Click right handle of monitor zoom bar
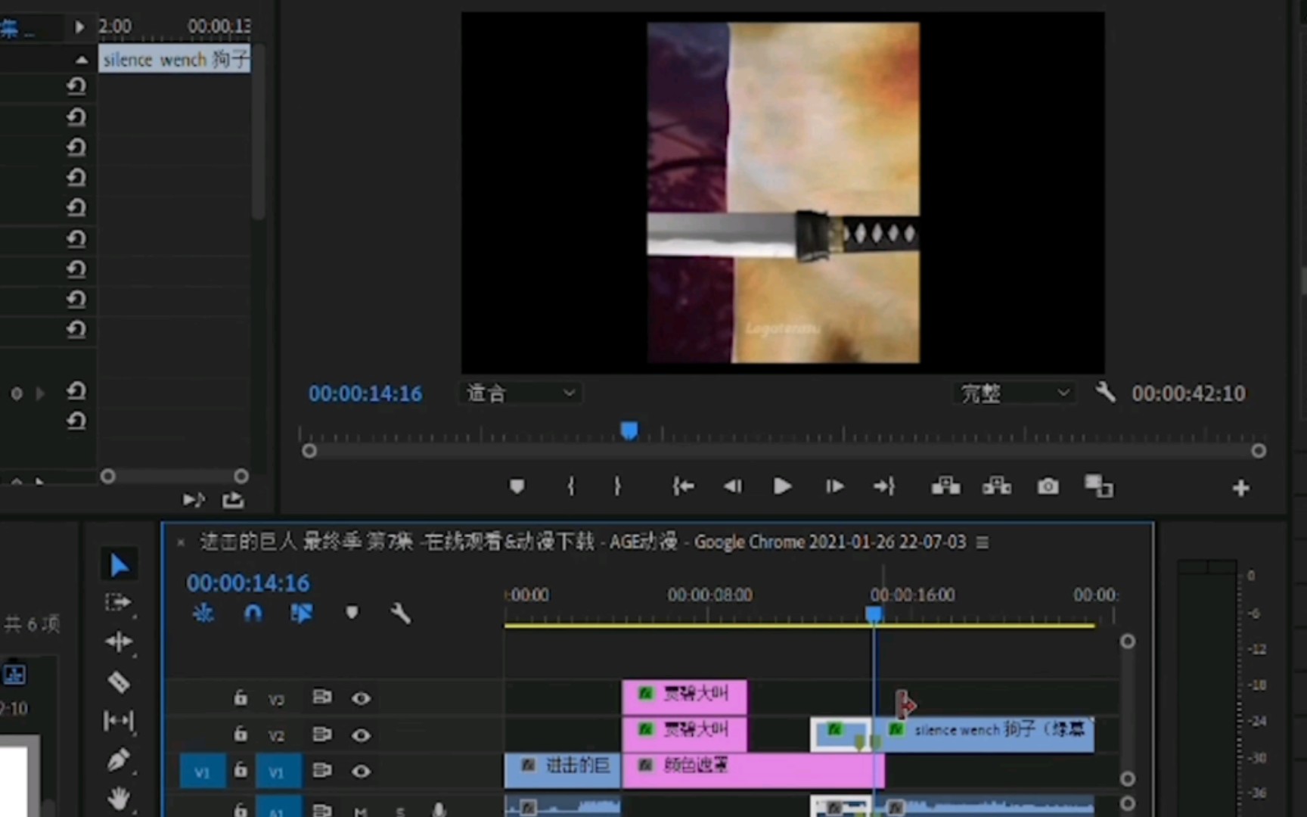This screenshot has width=1307, height=817. click(x=1258, y=451)
